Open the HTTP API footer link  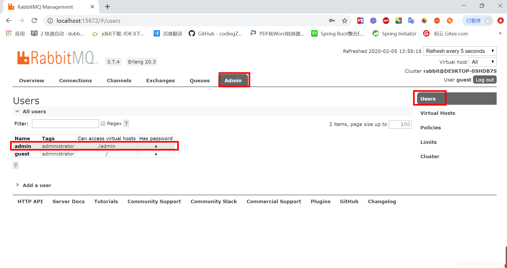coord(30,201)
